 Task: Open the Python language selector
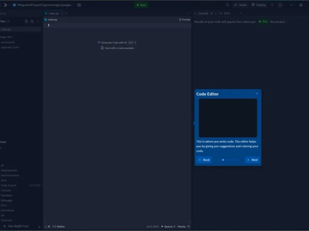[59, 226]
